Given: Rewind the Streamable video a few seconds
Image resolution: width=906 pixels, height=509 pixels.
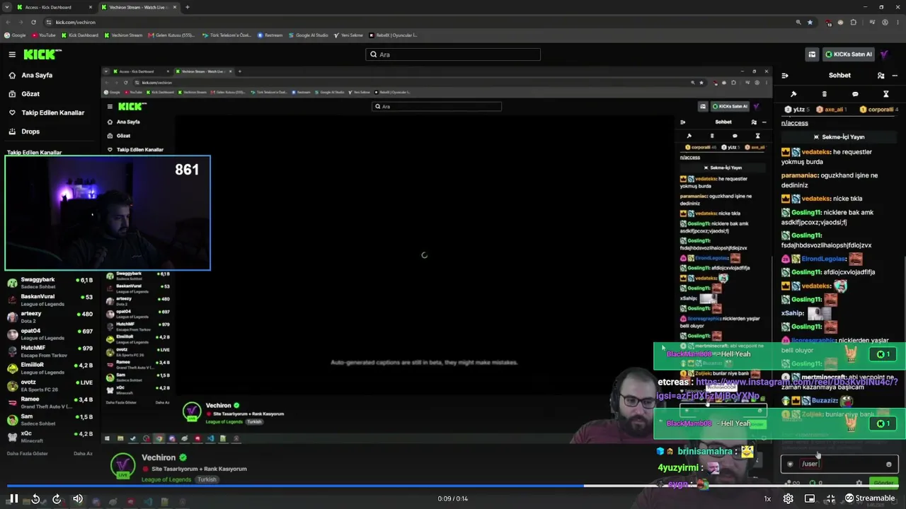Looking at the screenshot, I should [x=35, y=498].
